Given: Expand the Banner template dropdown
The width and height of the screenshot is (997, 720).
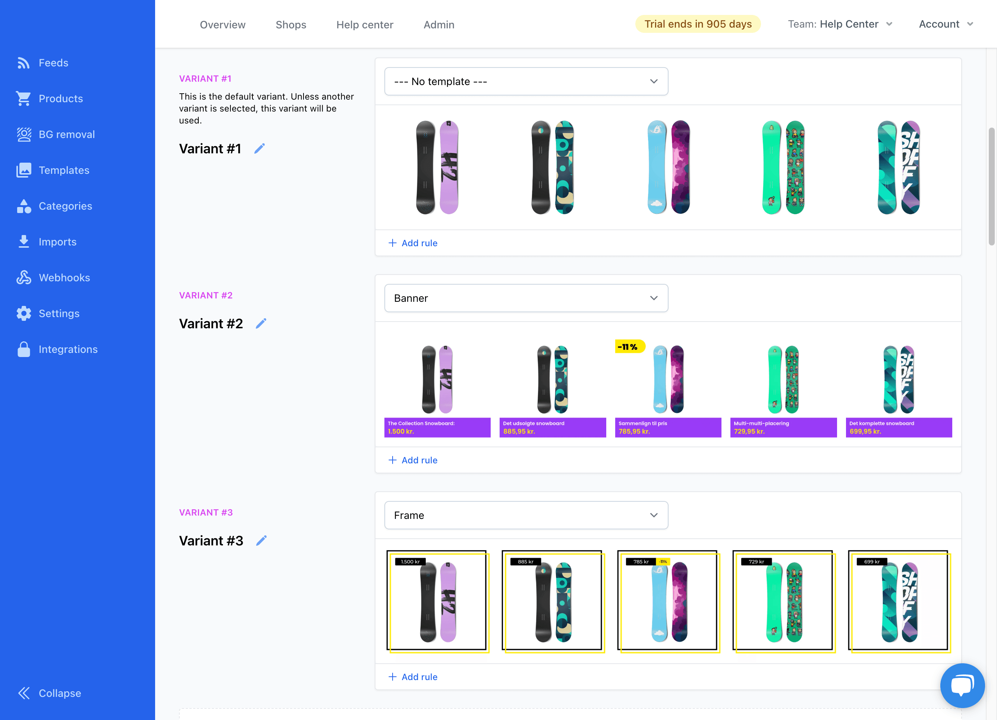Looking at the screenshot, I should 526,298.
